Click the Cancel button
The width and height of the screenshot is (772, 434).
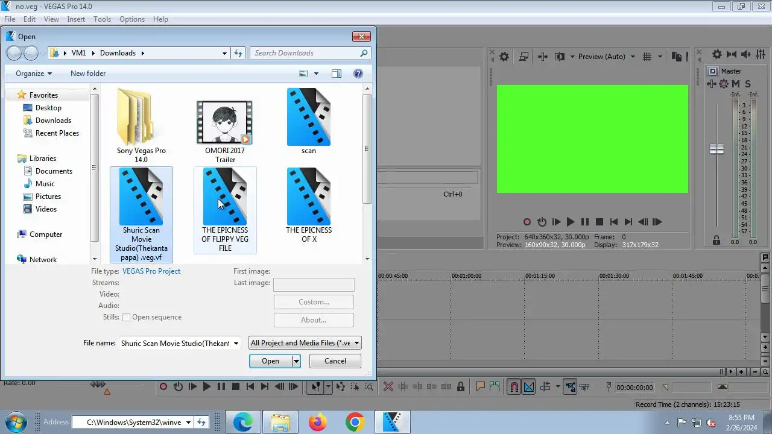point(335,361)
